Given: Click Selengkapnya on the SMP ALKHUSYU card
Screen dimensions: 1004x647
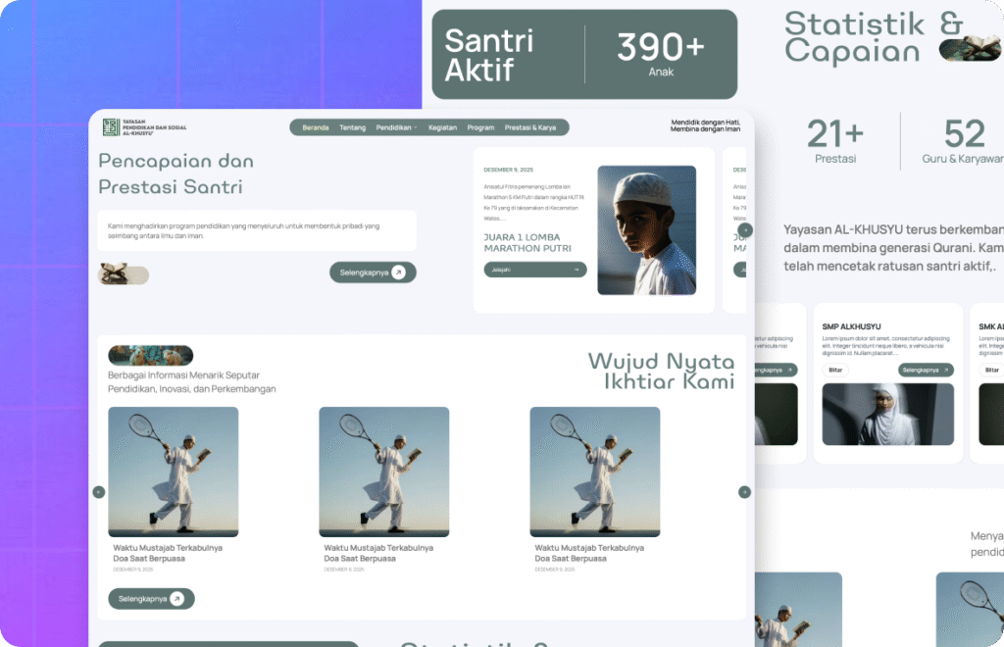Looking at the screenshot, I should (x=927, y=370).
